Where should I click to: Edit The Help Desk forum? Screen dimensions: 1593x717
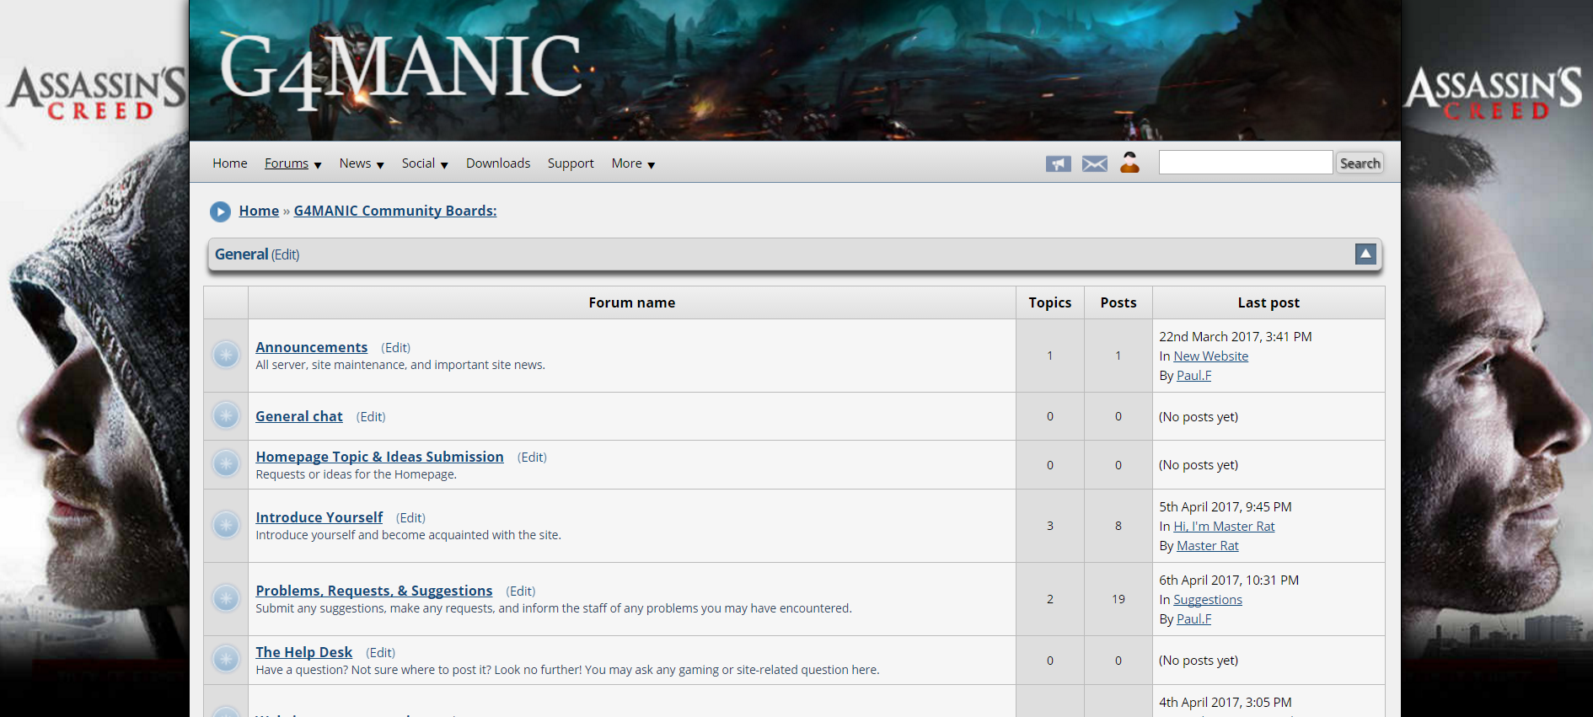(381, 653)
